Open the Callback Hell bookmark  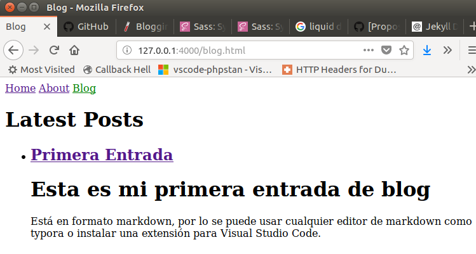[x=117, y=70]
